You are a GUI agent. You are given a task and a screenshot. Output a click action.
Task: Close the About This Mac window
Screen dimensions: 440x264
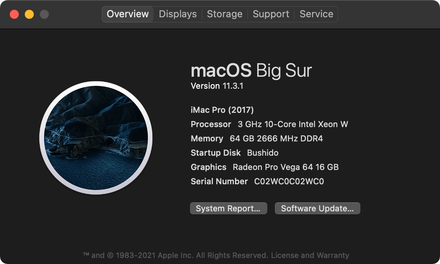pyautogui.click(x=14, y=14)
